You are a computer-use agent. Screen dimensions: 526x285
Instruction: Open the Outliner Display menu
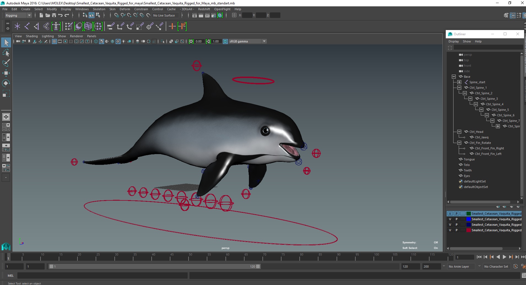click(453, 41)
